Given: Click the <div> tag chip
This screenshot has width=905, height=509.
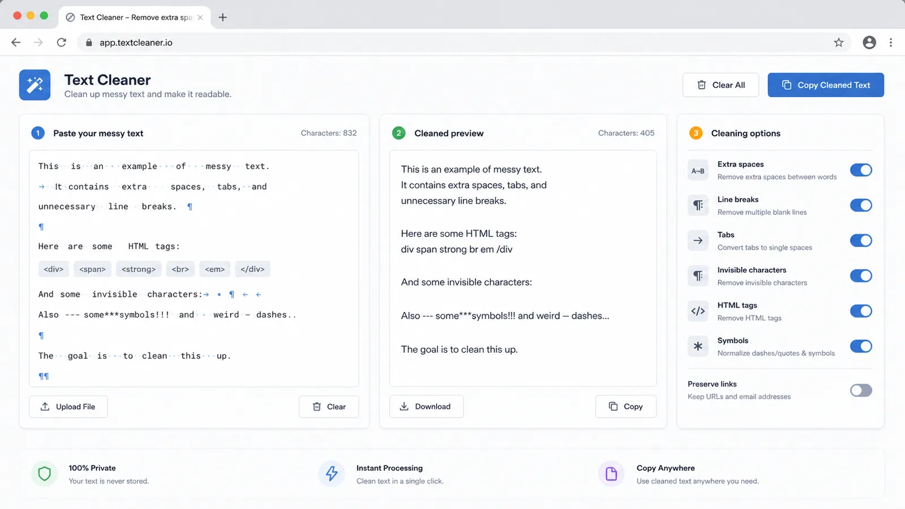Looking at the screenshot, I should coord(54,269).
